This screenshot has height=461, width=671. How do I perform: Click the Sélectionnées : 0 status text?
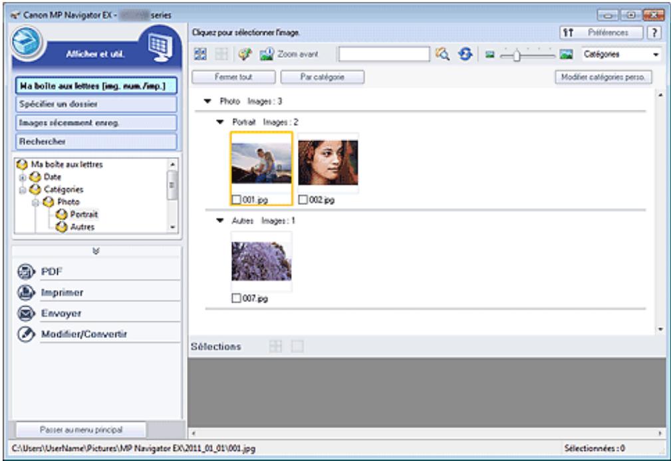tap(595, 448)
